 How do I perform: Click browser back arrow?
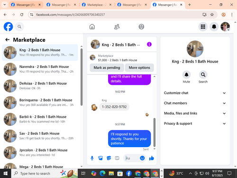point(5,15)
